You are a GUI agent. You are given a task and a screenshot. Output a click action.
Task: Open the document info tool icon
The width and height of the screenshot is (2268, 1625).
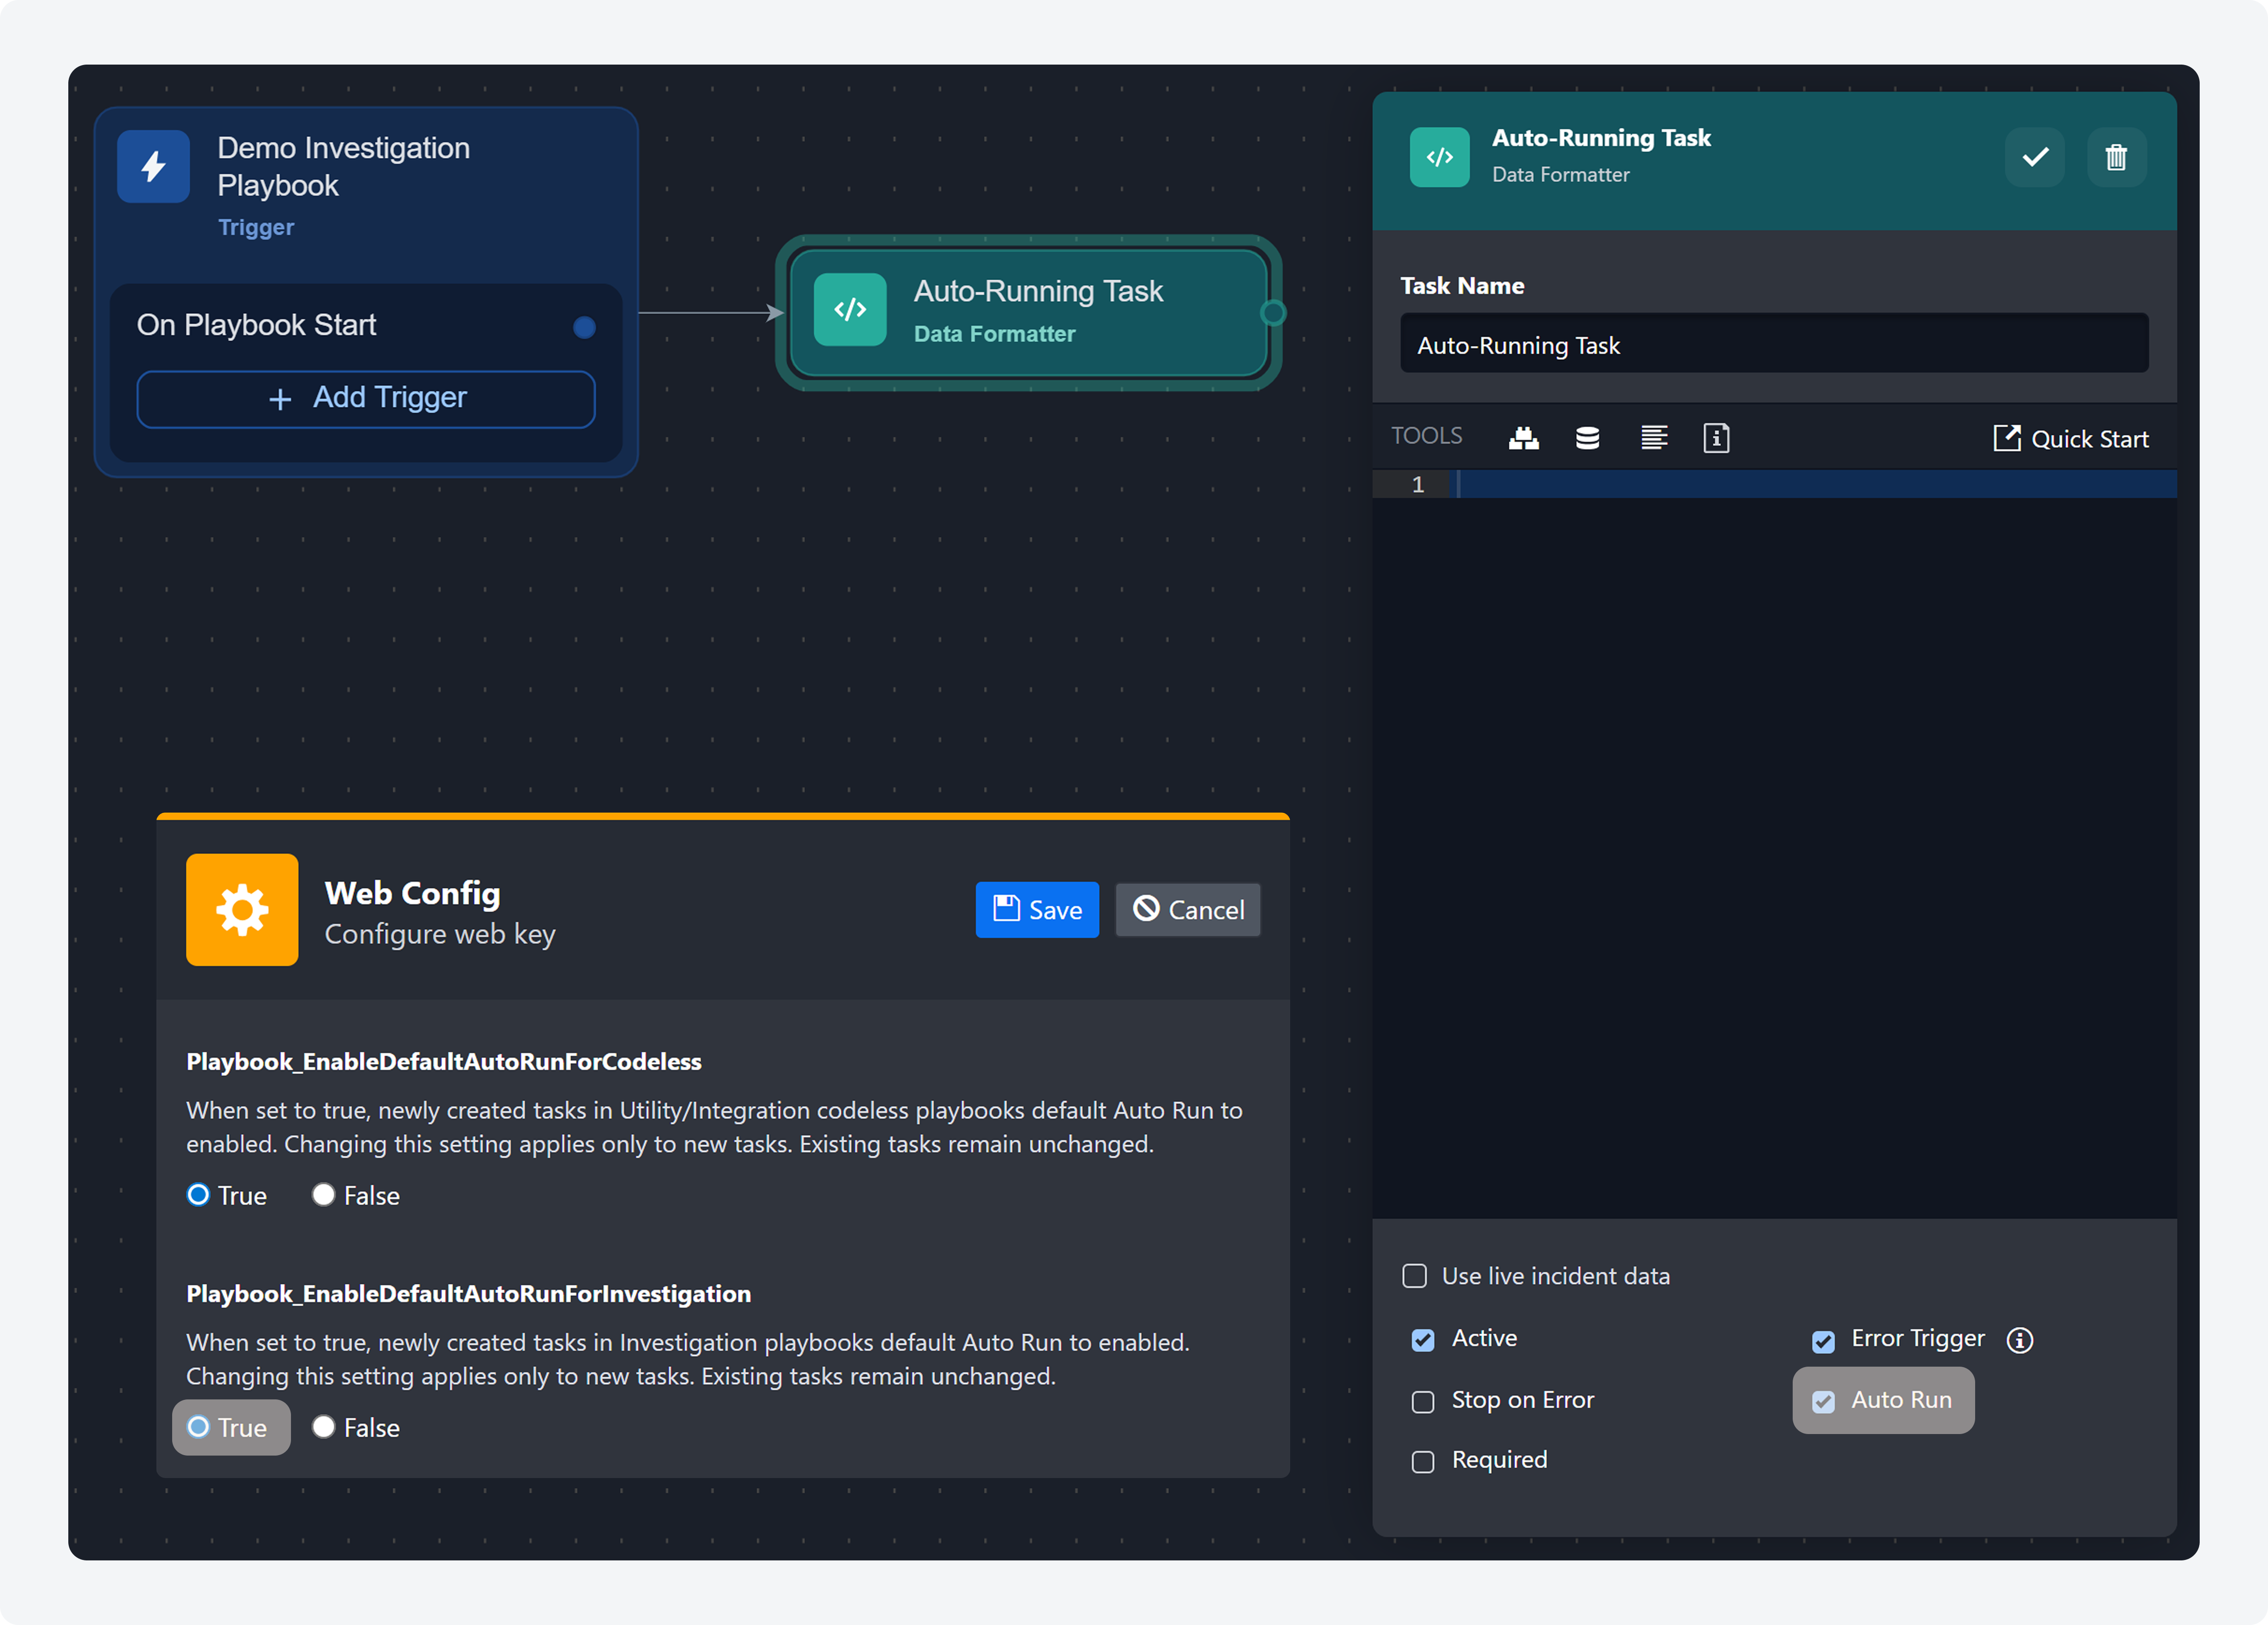(x=1716, y=437)
